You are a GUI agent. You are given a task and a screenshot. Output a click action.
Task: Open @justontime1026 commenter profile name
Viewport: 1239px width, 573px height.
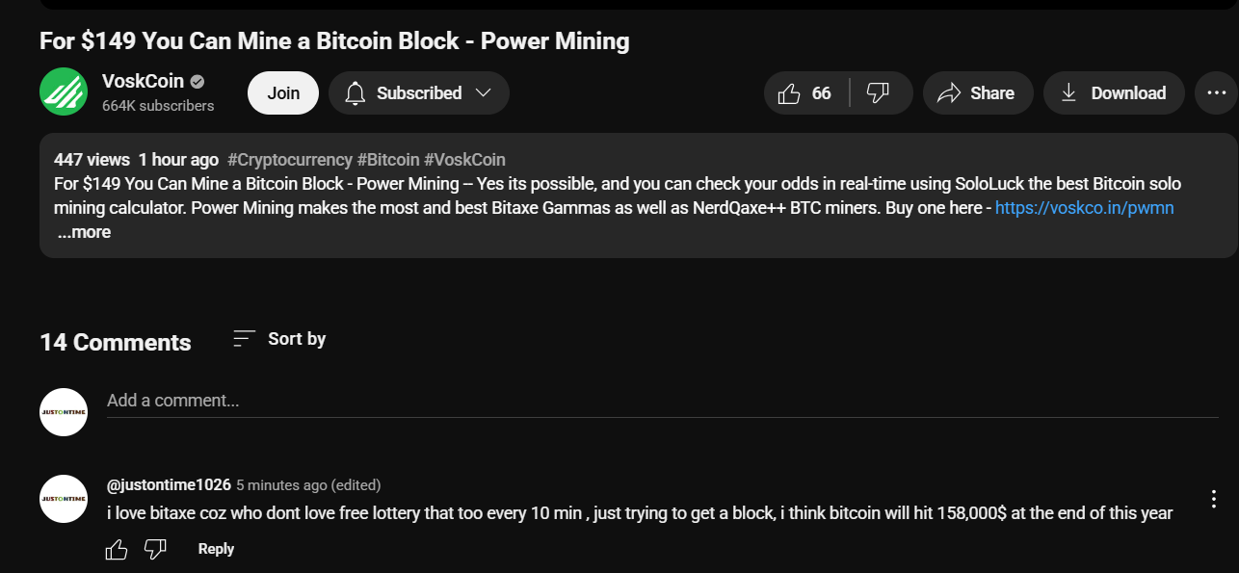coord(169,484)
